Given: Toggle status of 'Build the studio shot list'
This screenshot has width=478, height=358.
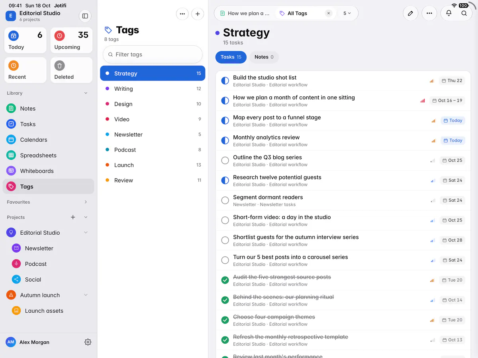Looking at the screenshot, I should (225, 81).
